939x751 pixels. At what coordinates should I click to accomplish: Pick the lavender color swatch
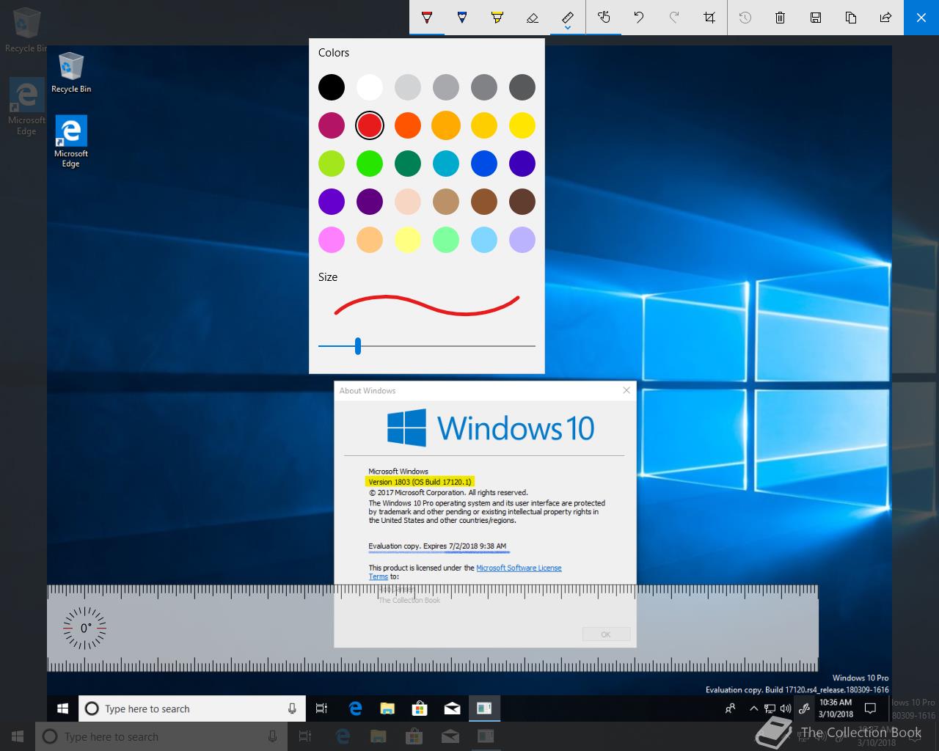click(522, 240)
